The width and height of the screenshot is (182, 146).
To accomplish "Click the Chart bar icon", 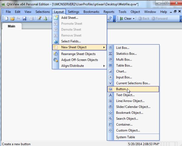I will point(110,71).
